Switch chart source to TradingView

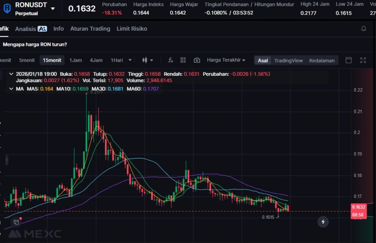288,60
